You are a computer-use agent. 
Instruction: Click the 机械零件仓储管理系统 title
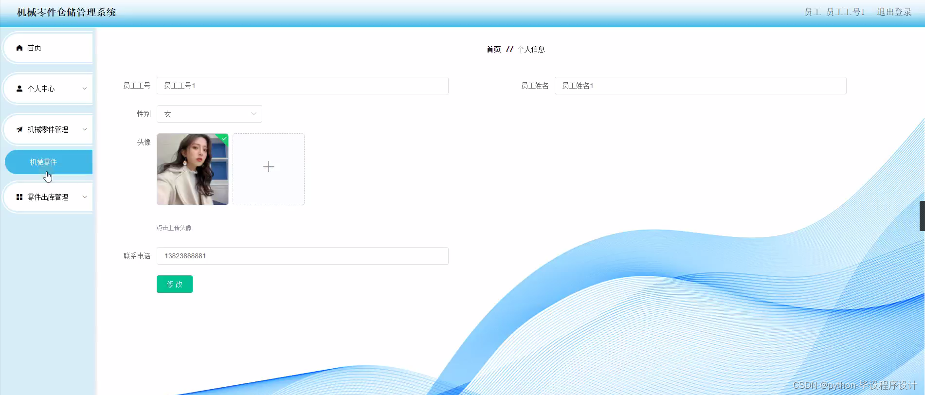tap(66, 12)
